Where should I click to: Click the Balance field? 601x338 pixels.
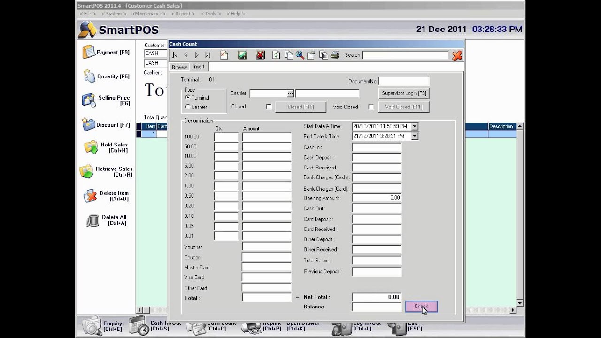pyautogui.click(x=377, y=307)
